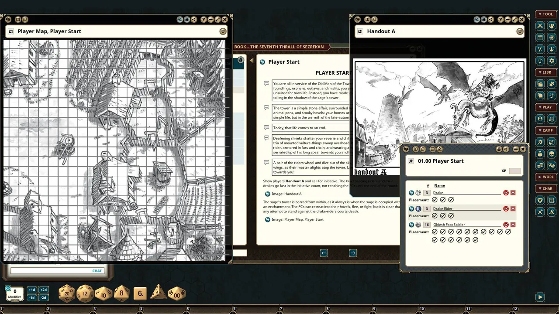Image resolution: width=559 pixels, height=314 pixels.
Task: Click -1d modifier button
Action: pos(32,298)
